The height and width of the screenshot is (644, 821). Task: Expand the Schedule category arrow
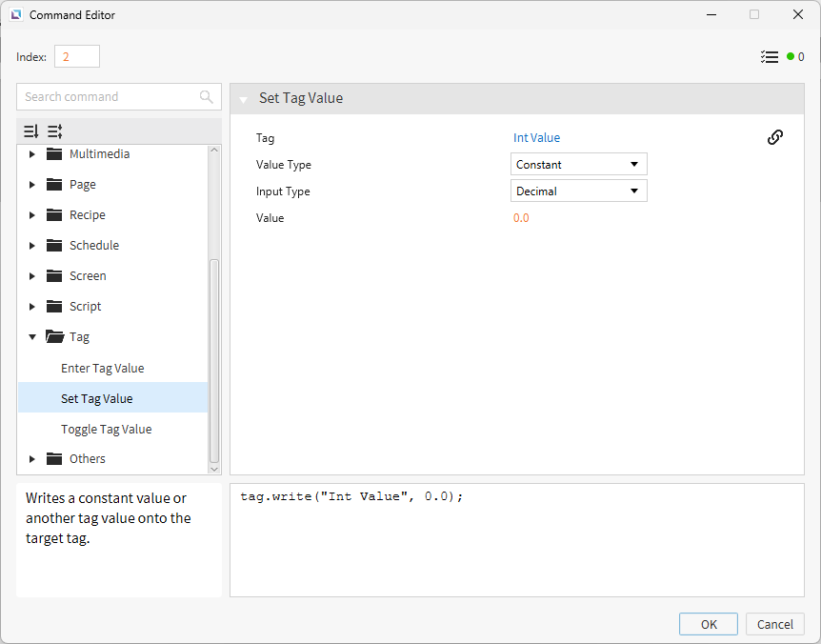(32, 245)
